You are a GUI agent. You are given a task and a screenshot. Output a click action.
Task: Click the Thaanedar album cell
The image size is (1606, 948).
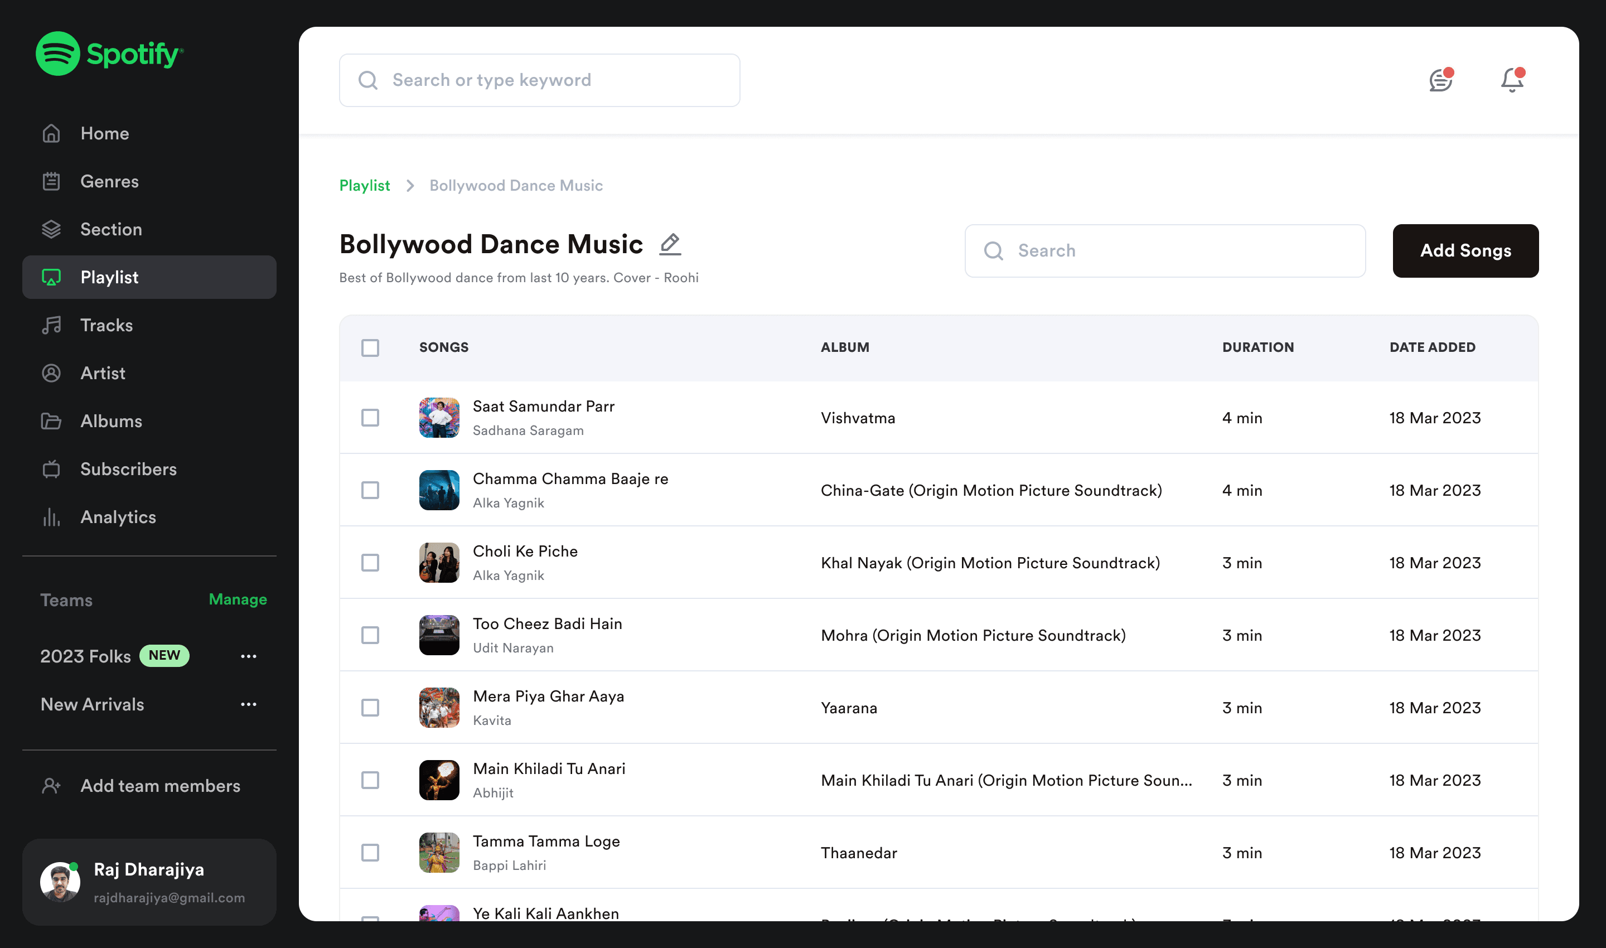859,853
